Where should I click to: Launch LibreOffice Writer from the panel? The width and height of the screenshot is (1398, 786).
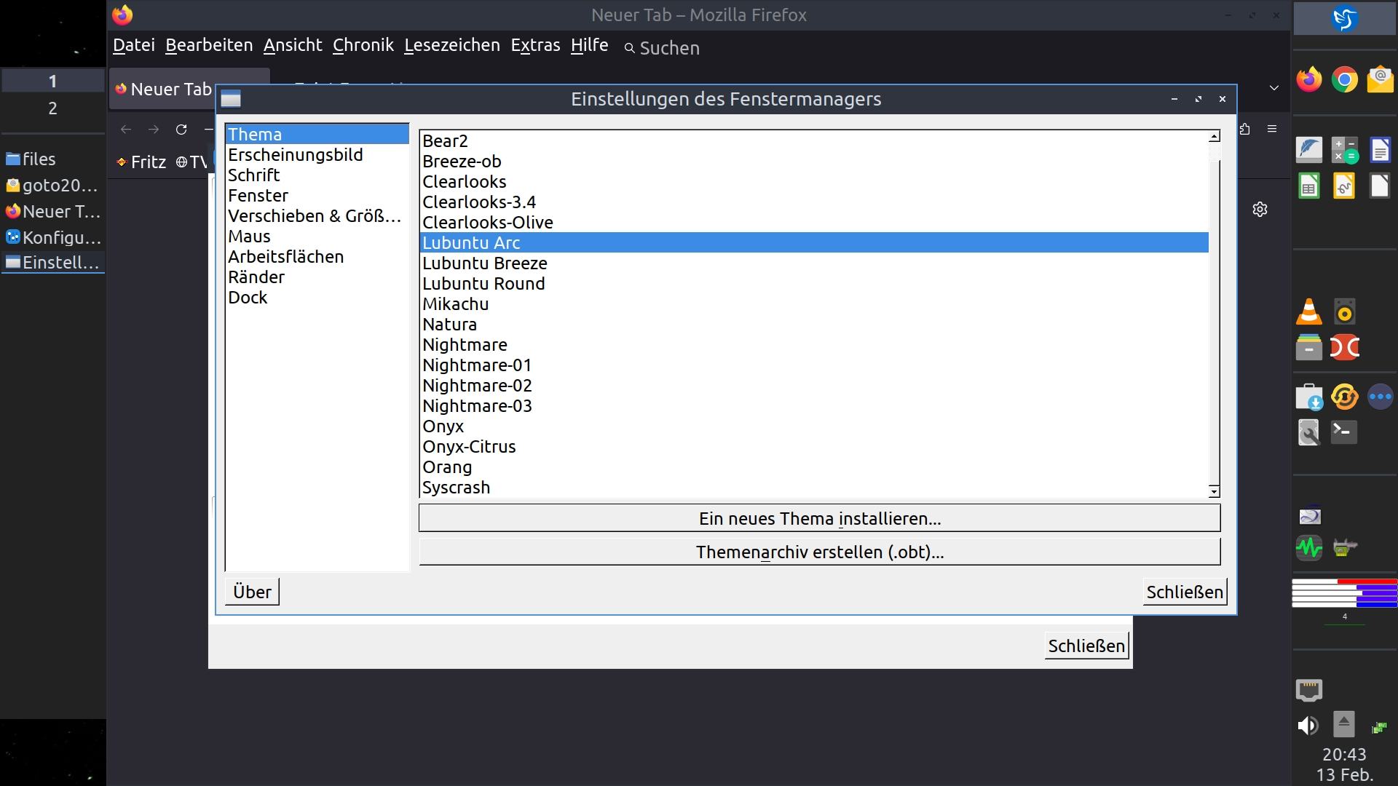click(x=1380, y=150)
